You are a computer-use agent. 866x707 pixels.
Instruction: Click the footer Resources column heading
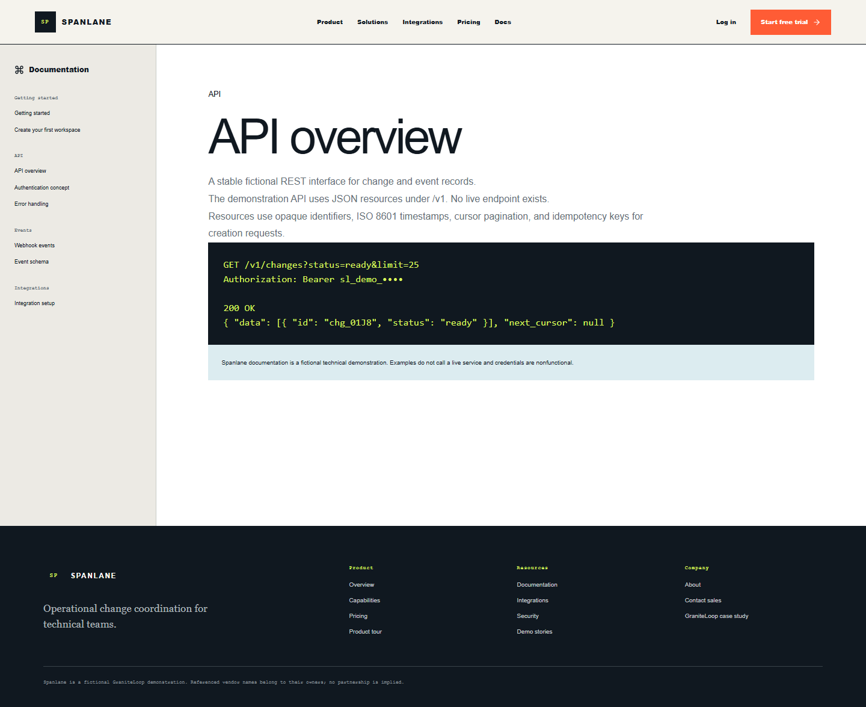(x=532, y=568)
